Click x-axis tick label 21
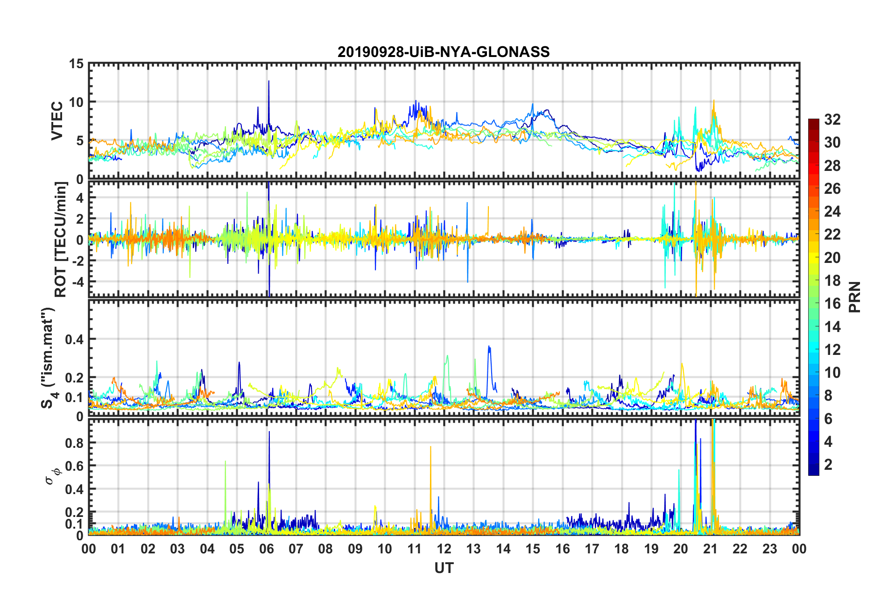Viewport: 888px width, 594px height. 711,549
